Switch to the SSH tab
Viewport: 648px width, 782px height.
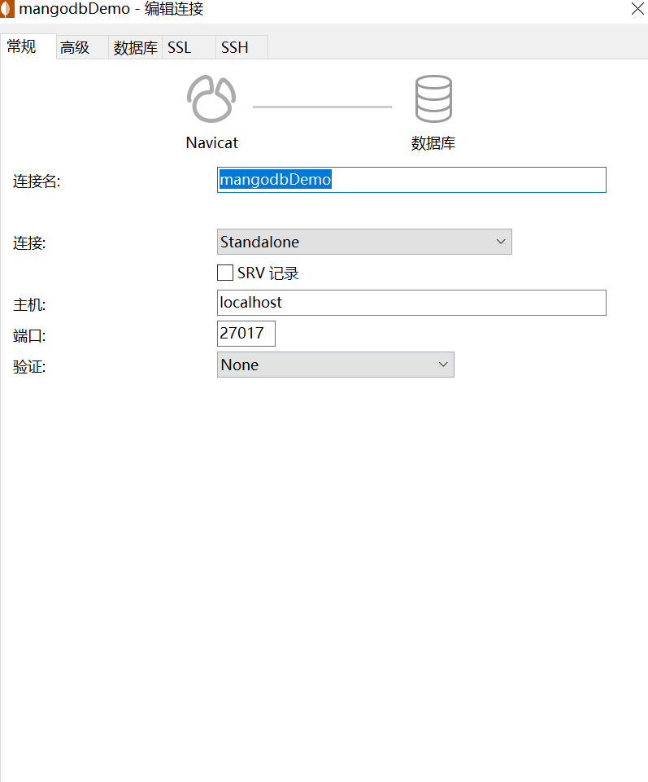241,47
